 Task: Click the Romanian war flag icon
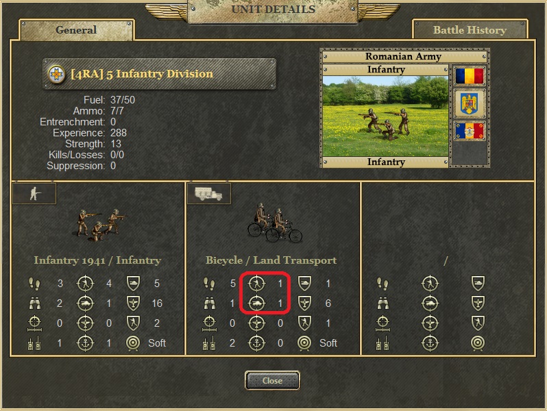point(470,131)
